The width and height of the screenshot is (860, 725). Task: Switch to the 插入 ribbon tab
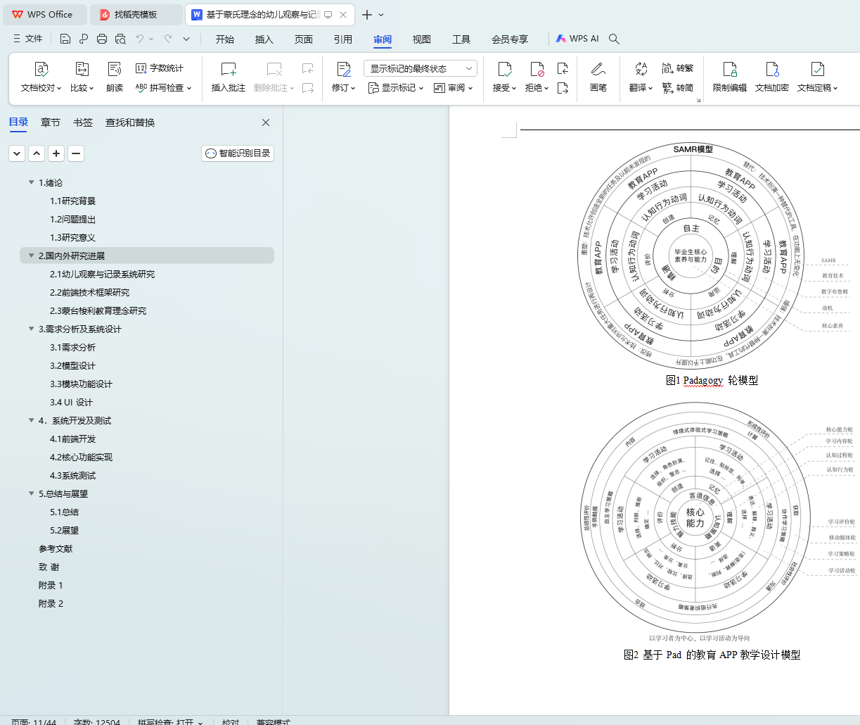tap(264, 39)
